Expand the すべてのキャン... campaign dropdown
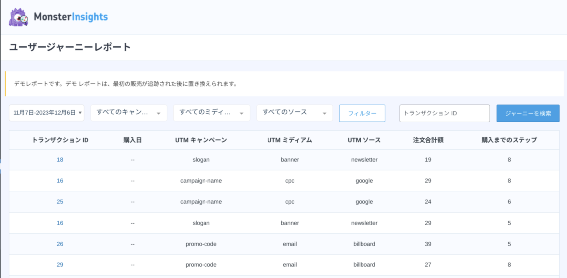567x278 pixels. pos(129,113)
